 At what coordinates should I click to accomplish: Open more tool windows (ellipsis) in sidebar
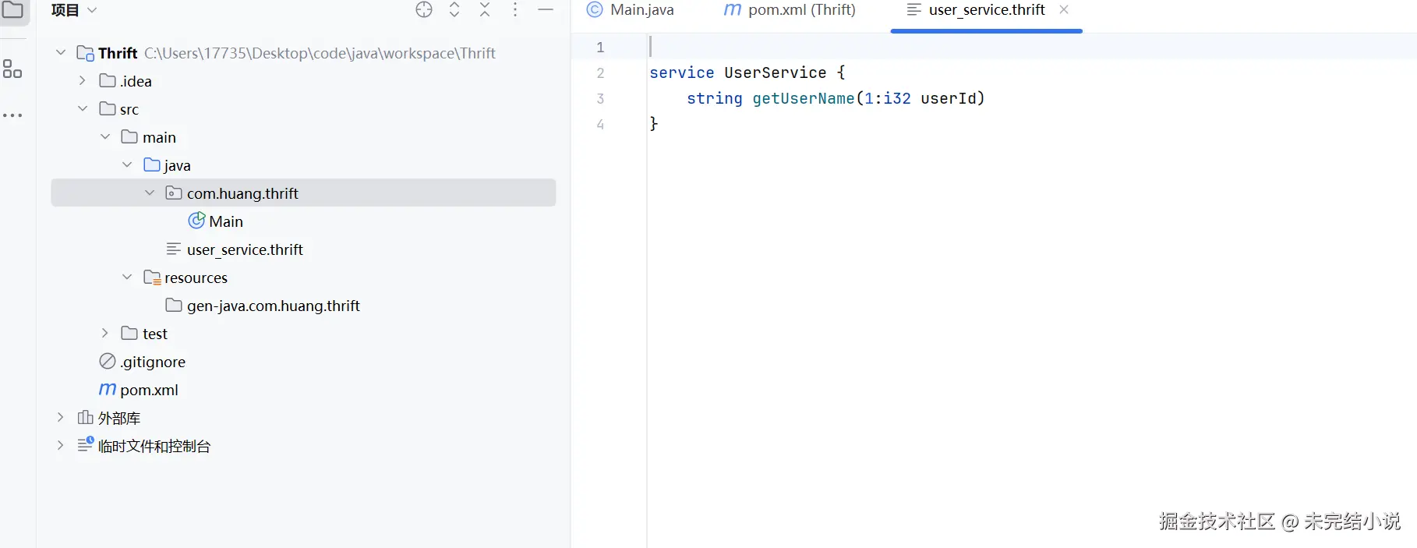(x=12, y=115)
